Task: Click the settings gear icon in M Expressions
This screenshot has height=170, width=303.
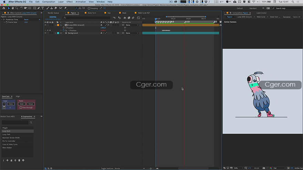Action: (x=23, y=160)
